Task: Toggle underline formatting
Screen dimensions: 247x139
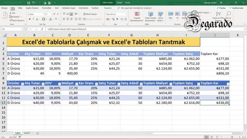Action: click(37, 19)
